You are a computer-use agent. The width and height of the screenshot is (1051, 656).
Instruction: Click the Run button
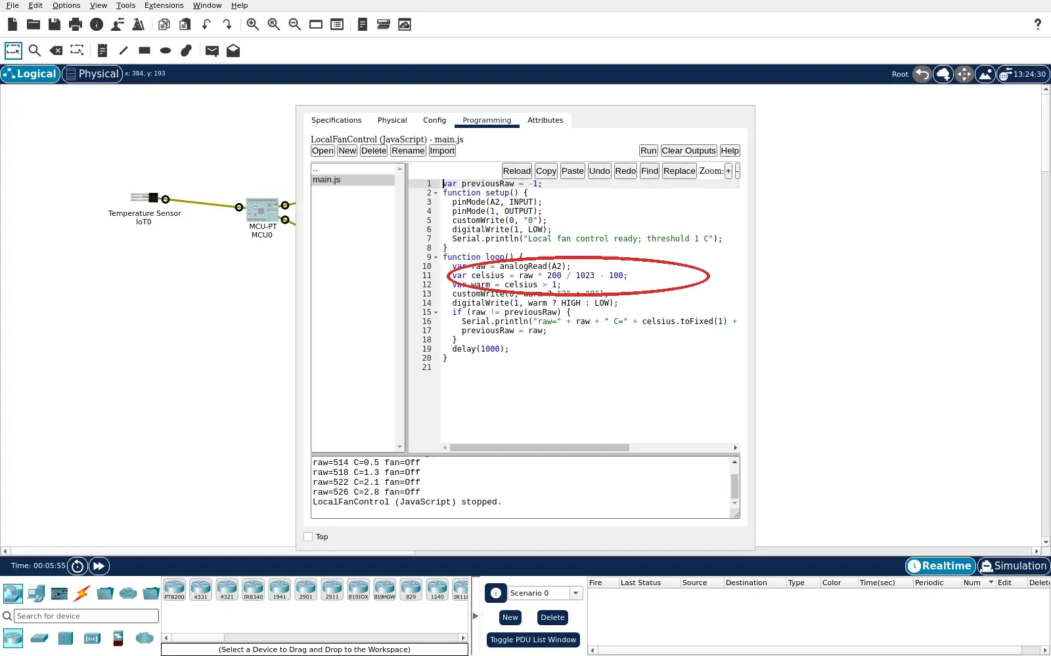pos(648,151)
